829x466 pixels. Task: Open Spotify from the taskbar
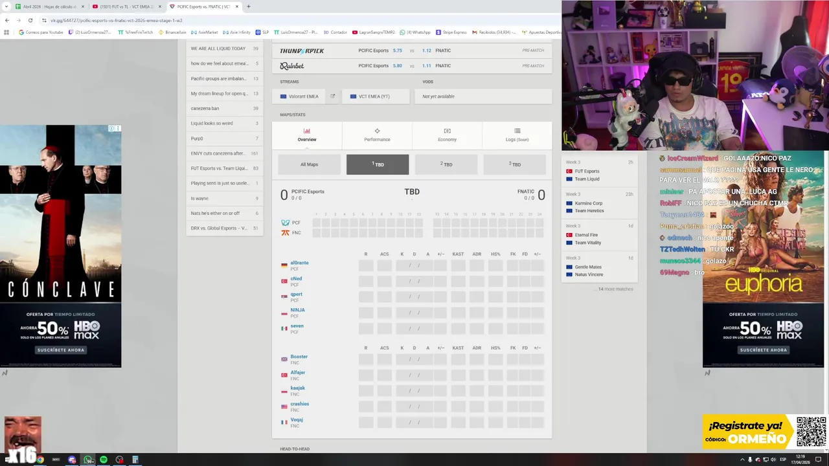104,460
